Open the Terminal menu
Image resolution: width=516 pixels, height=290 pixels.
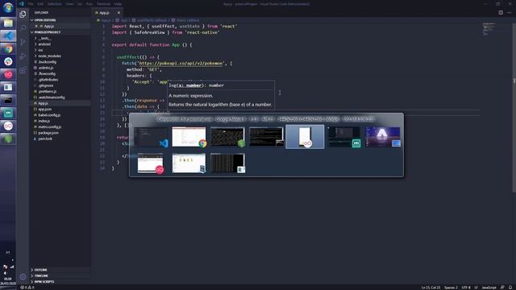[103, 4]
